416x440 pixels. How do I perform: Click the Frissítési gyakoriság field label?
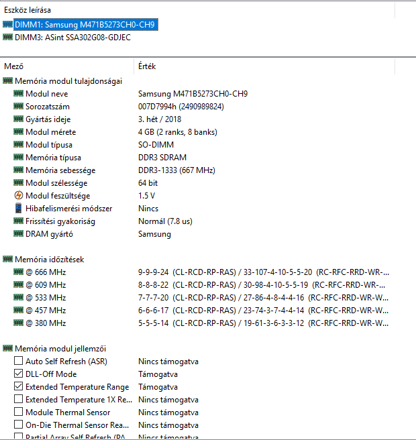(60, 221)
